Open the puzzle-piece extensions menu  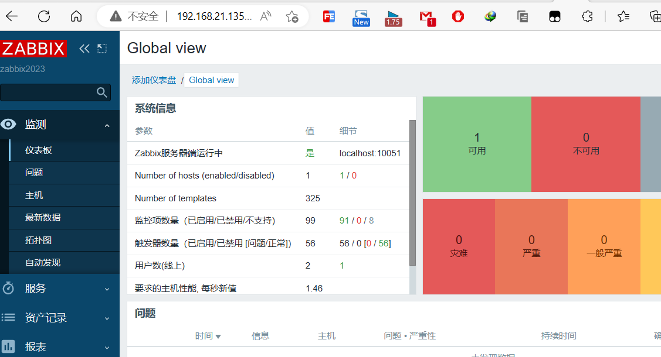[x=587, y=16]
